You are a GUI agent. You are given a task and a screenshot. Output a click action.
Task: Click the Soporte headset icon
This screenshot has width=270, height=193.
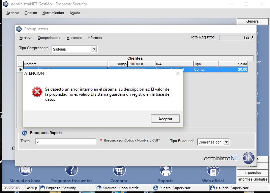coord(166,170)
